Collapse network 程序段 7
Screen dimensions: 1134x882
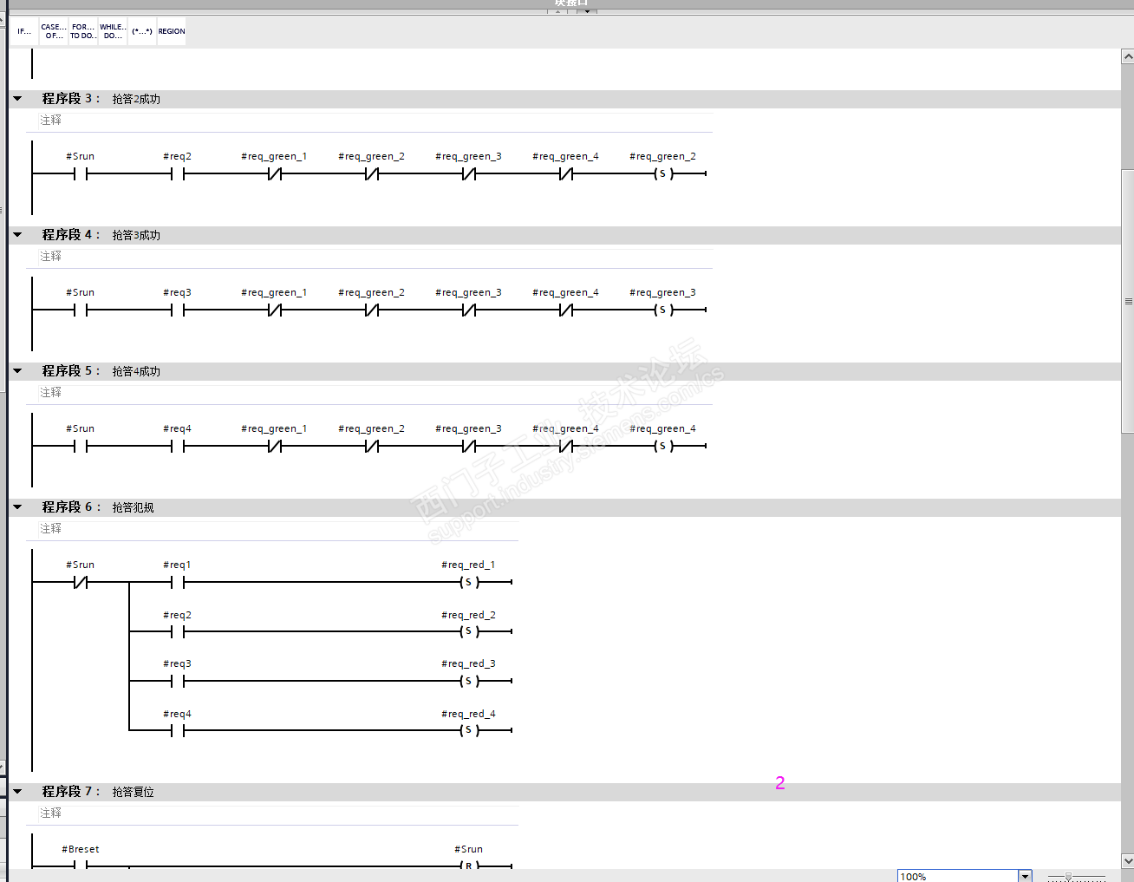(x=17, y=792)
